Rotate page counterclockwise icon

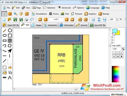(x=80, y=19)
